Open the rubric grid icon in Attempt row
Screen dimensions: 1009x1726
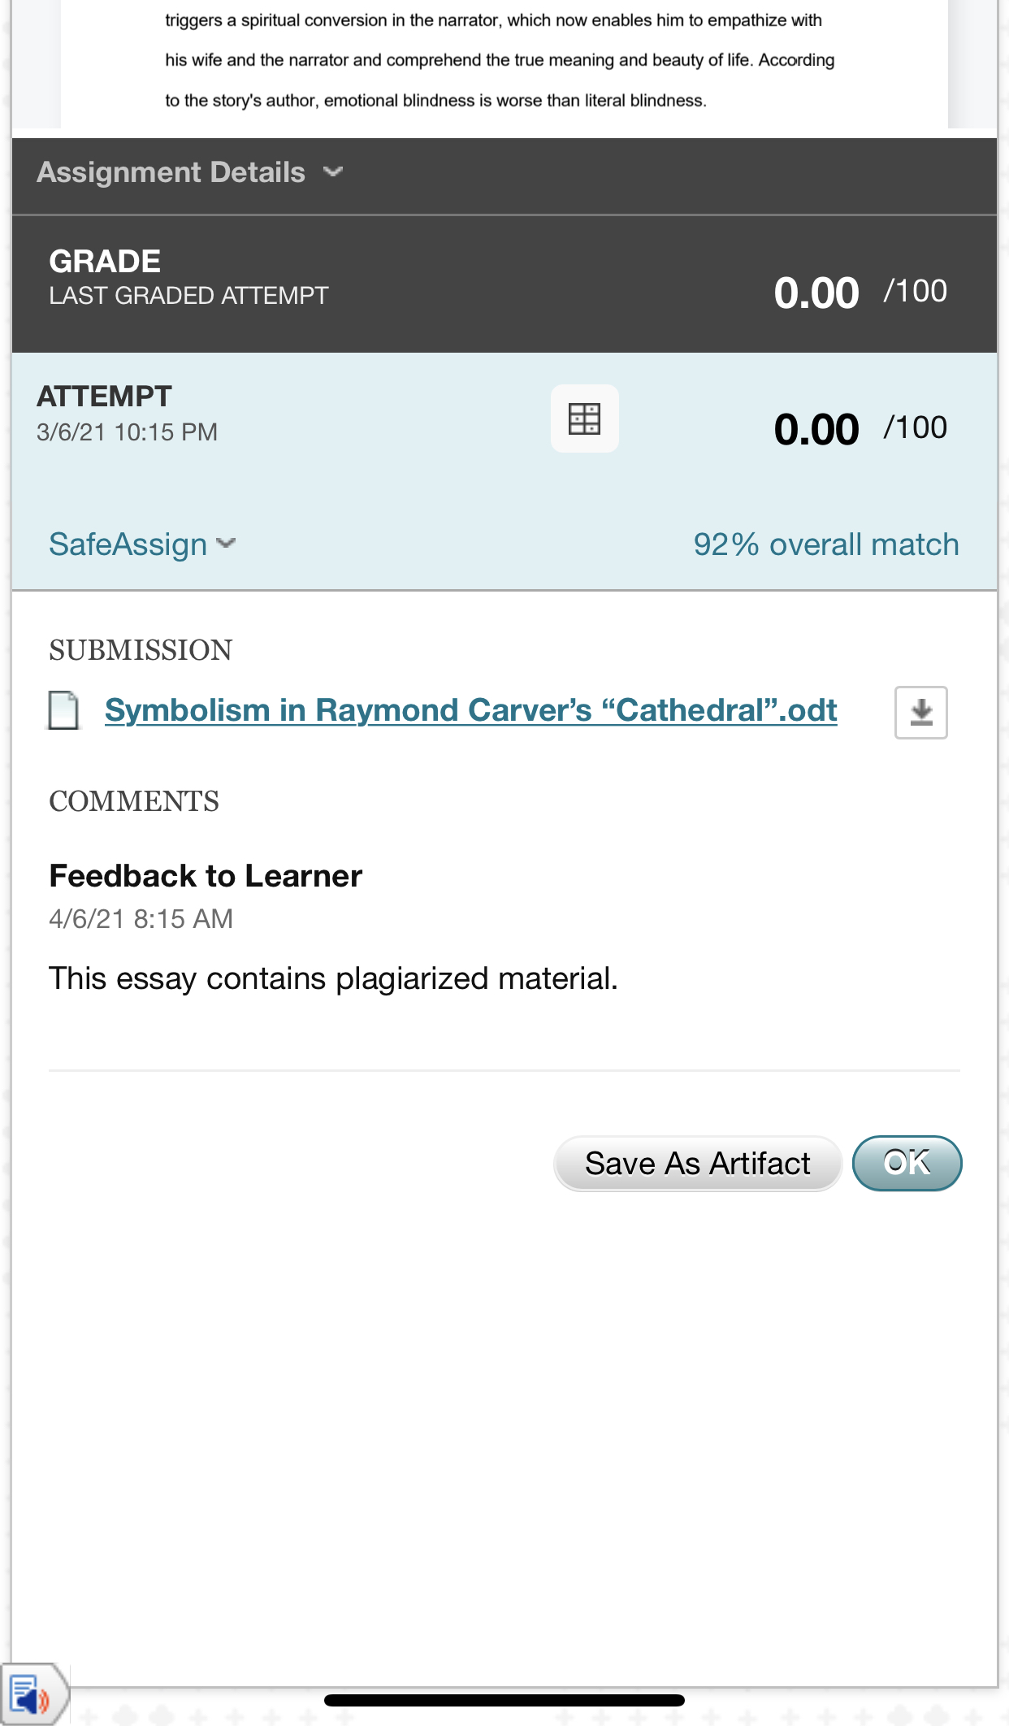pyautogui.click(x=584, y=418)
